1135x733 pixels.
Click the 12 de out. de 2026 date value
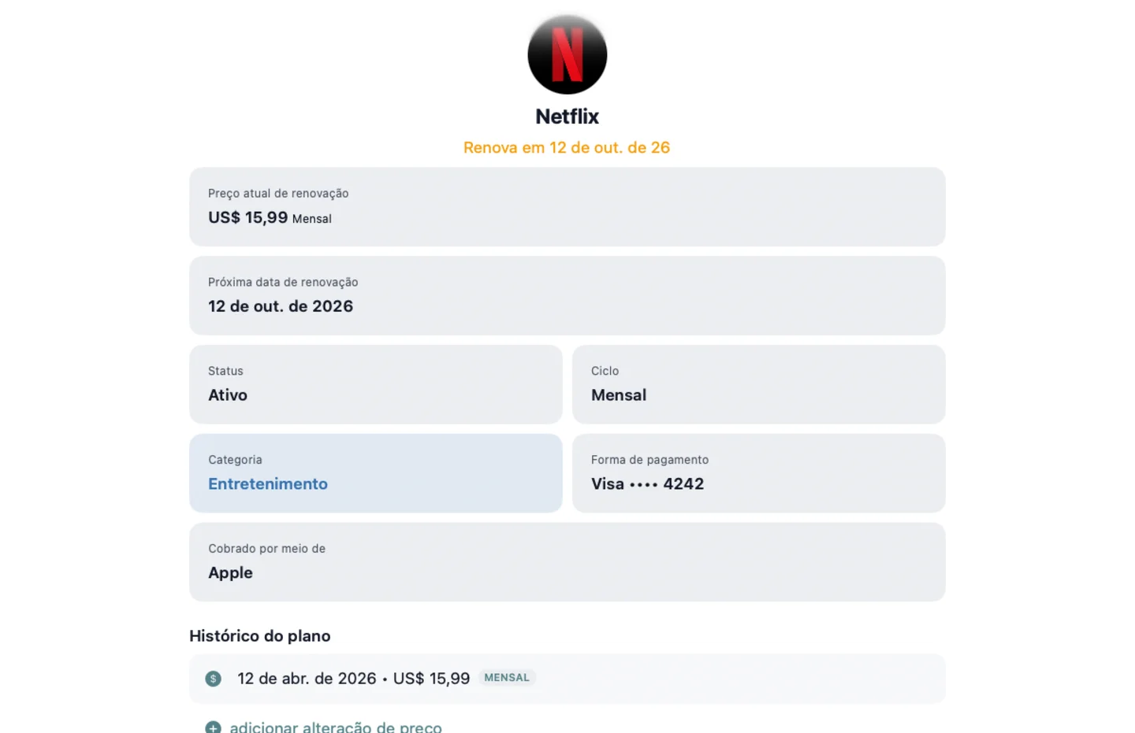tap(281, 306)
